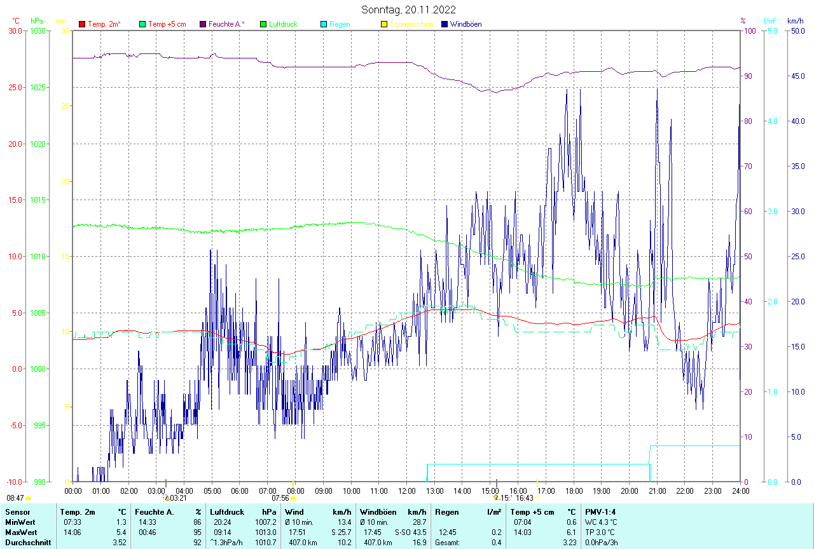
Task: Click the cyan Regen legend swatch
Action: (x=324, y=24)
